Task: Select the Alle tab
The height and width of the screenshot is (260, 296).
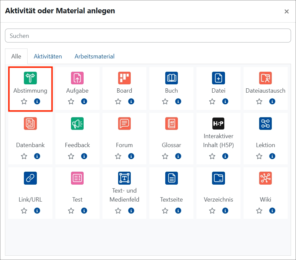Action: (x=16, y=56)
